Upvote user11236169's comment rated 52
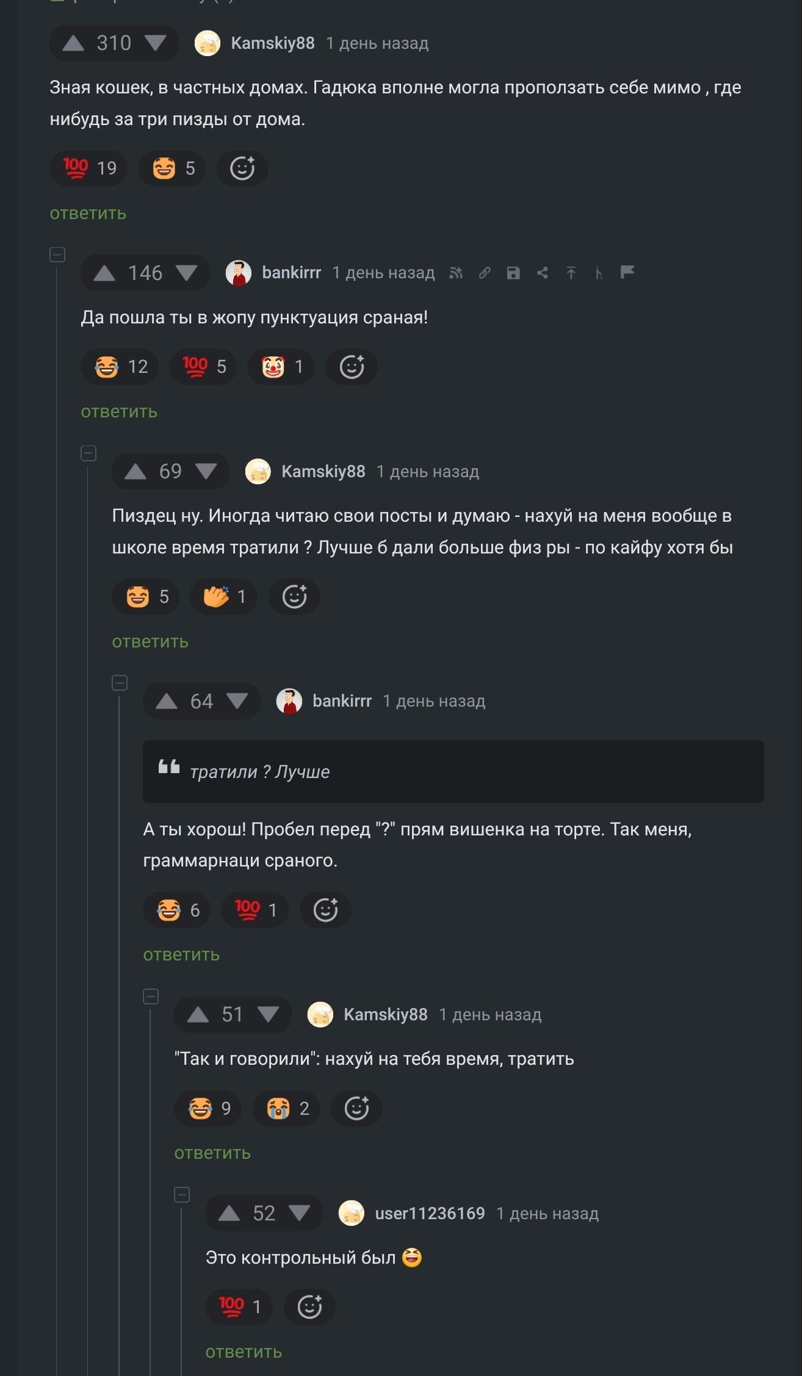Image resolution: width=802 pixels, height=1376 pixels. tap(229, 1213)
